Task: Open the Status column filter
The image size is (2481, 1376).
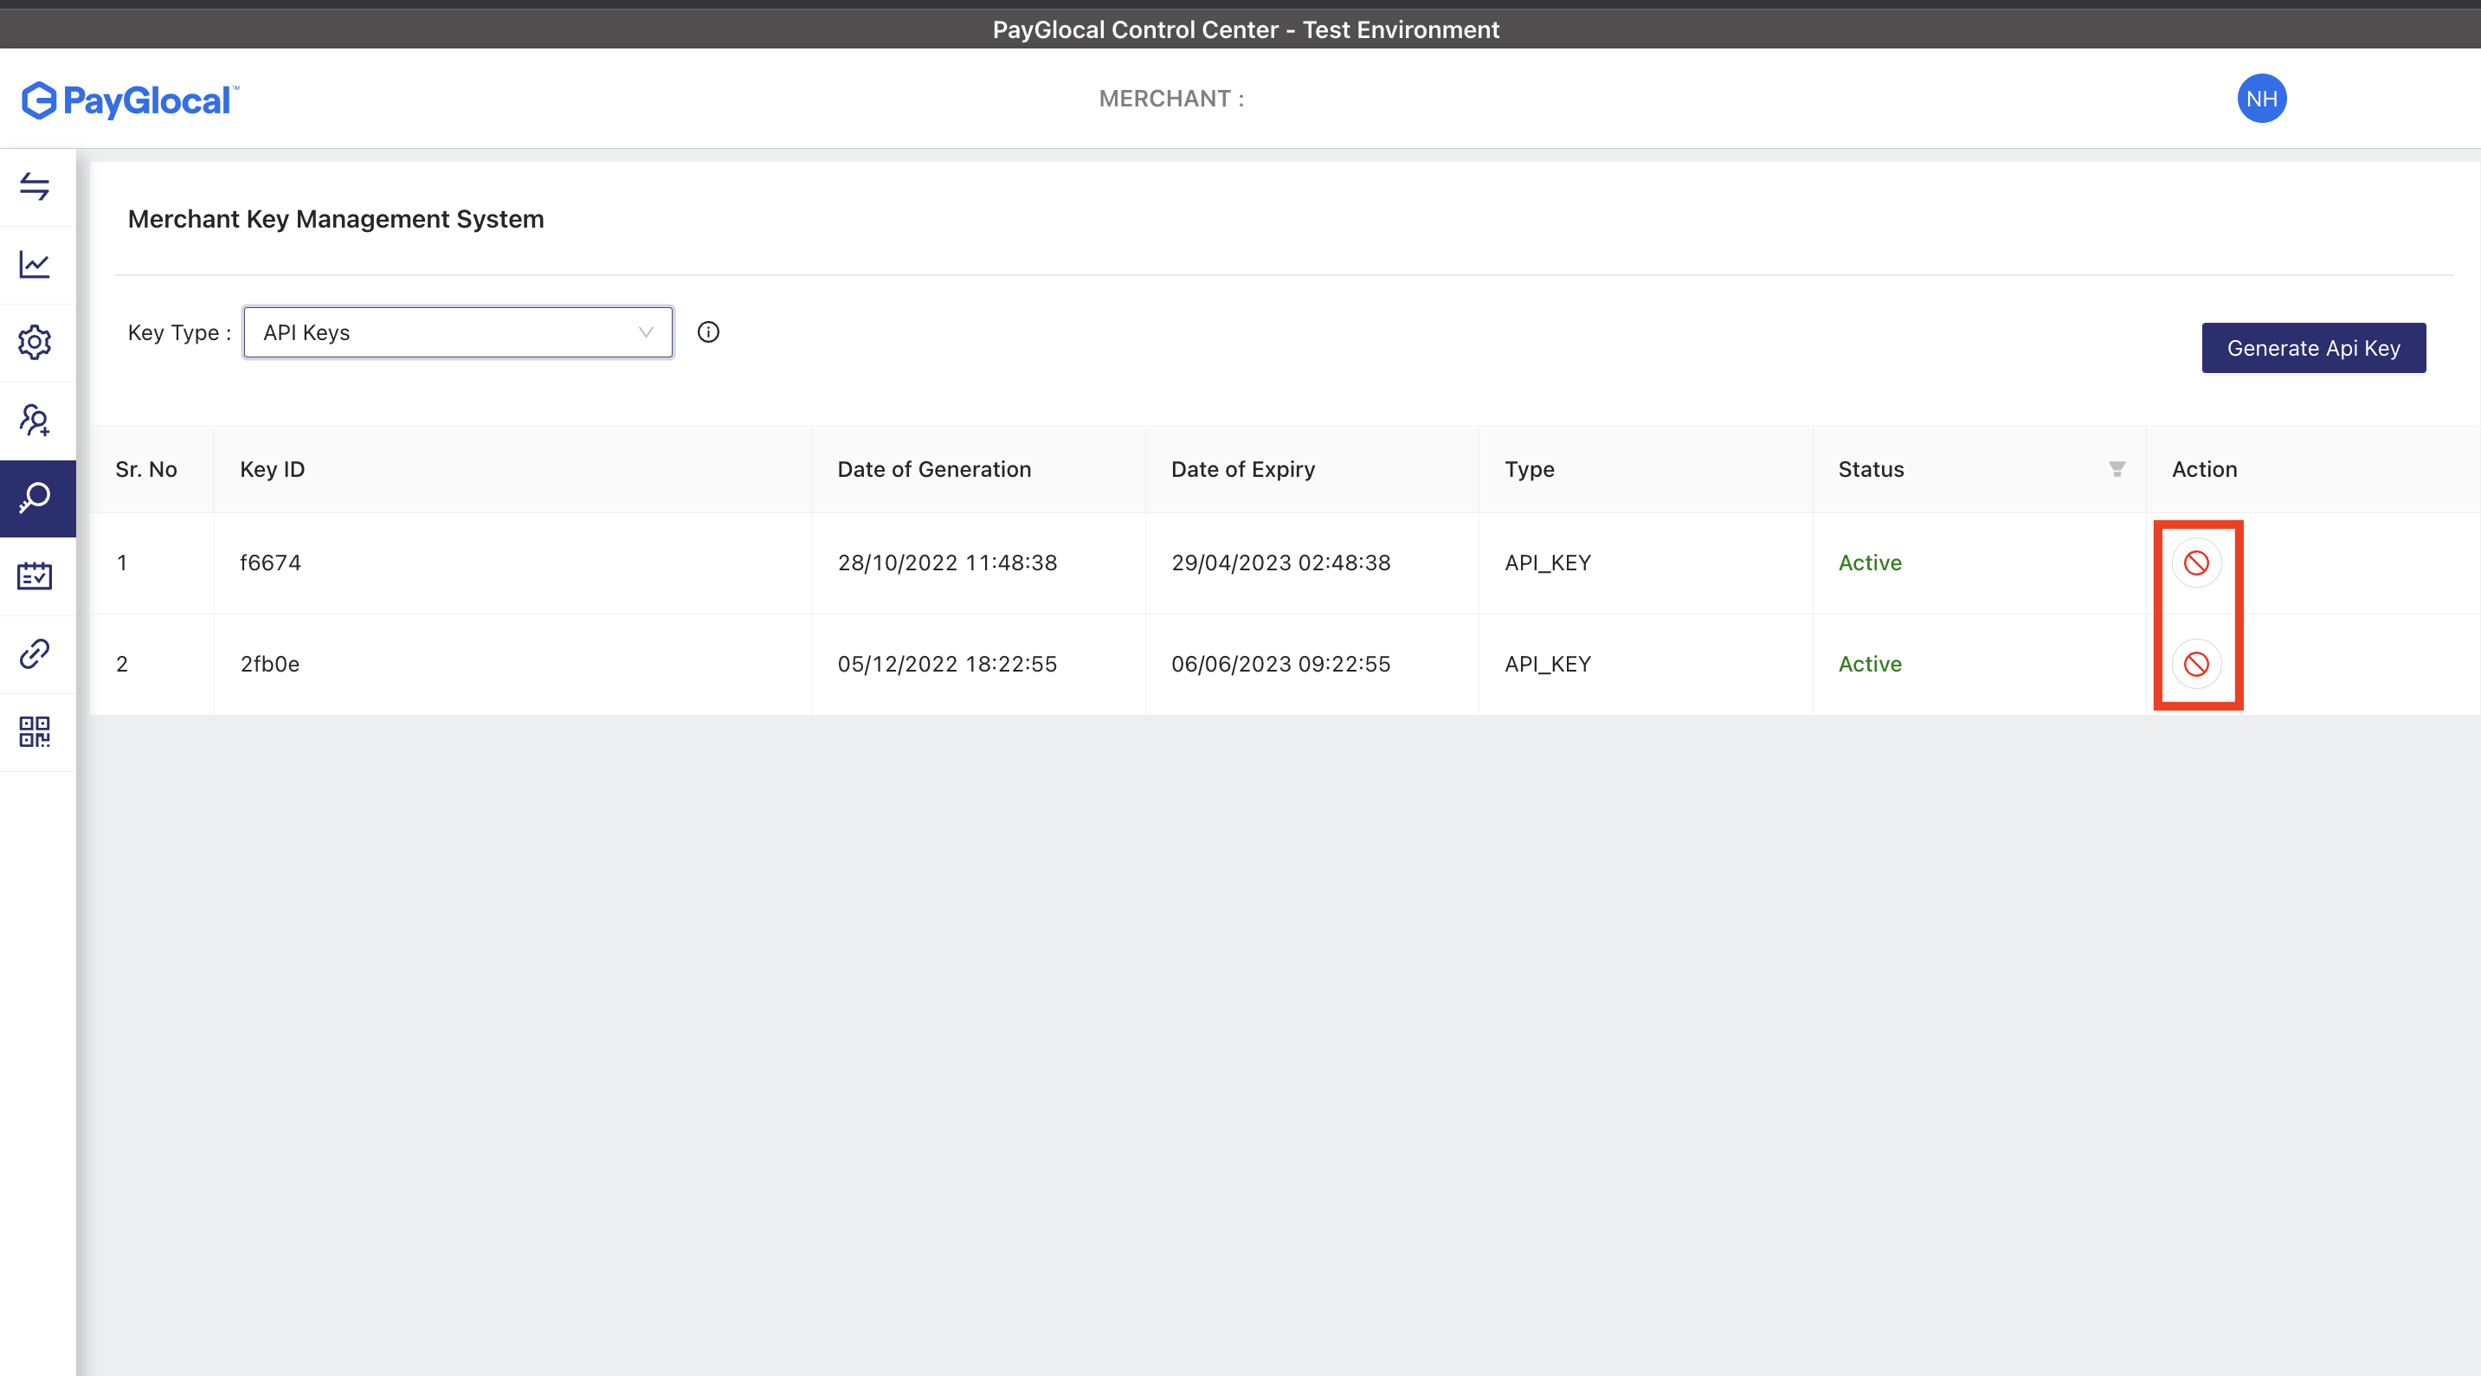Action: tap(2116, 469)
